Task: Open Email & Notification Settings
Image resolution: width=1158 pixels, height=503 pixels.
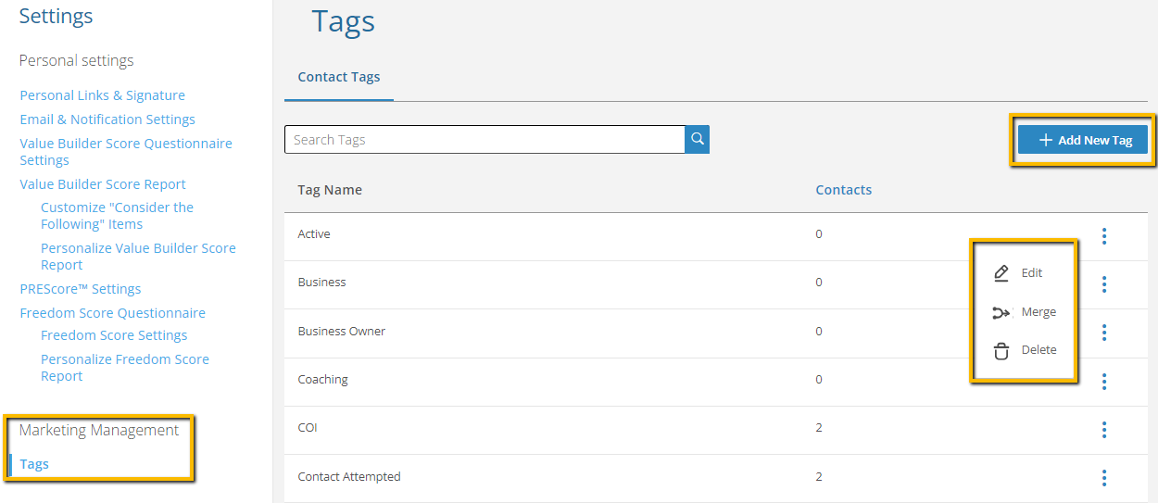Action: [107, 119]
